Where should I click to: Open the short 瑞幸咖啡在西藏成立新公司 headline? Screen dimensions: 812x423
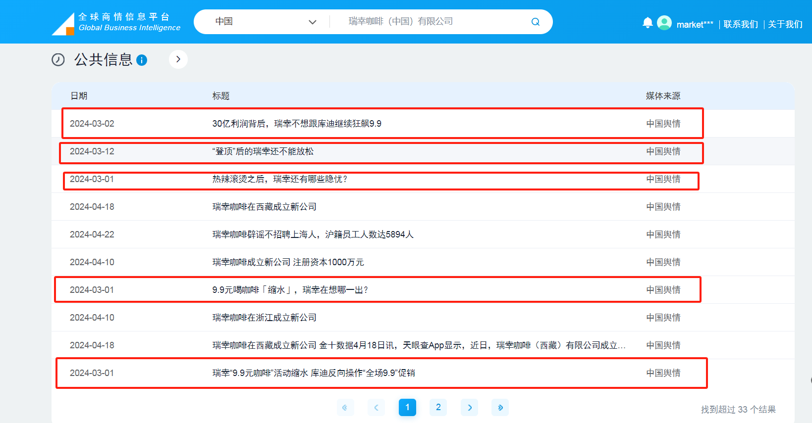[x=265, y=207]
